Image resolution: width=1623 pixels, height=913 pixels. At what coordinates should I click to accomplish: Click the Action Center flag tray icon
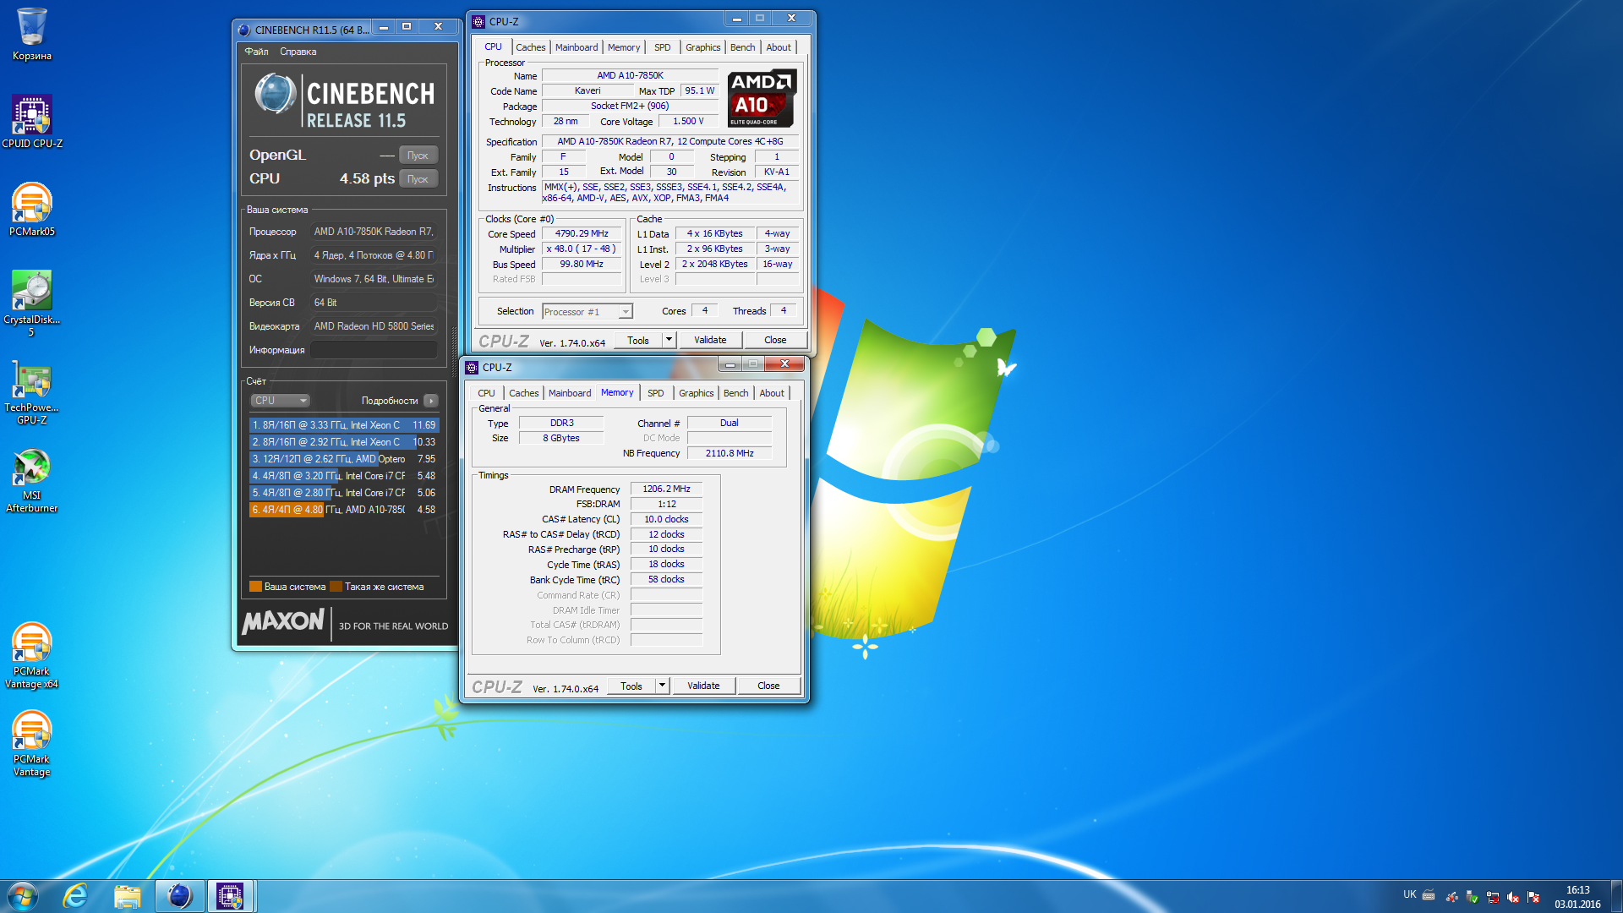click(x=1533, y=897)
